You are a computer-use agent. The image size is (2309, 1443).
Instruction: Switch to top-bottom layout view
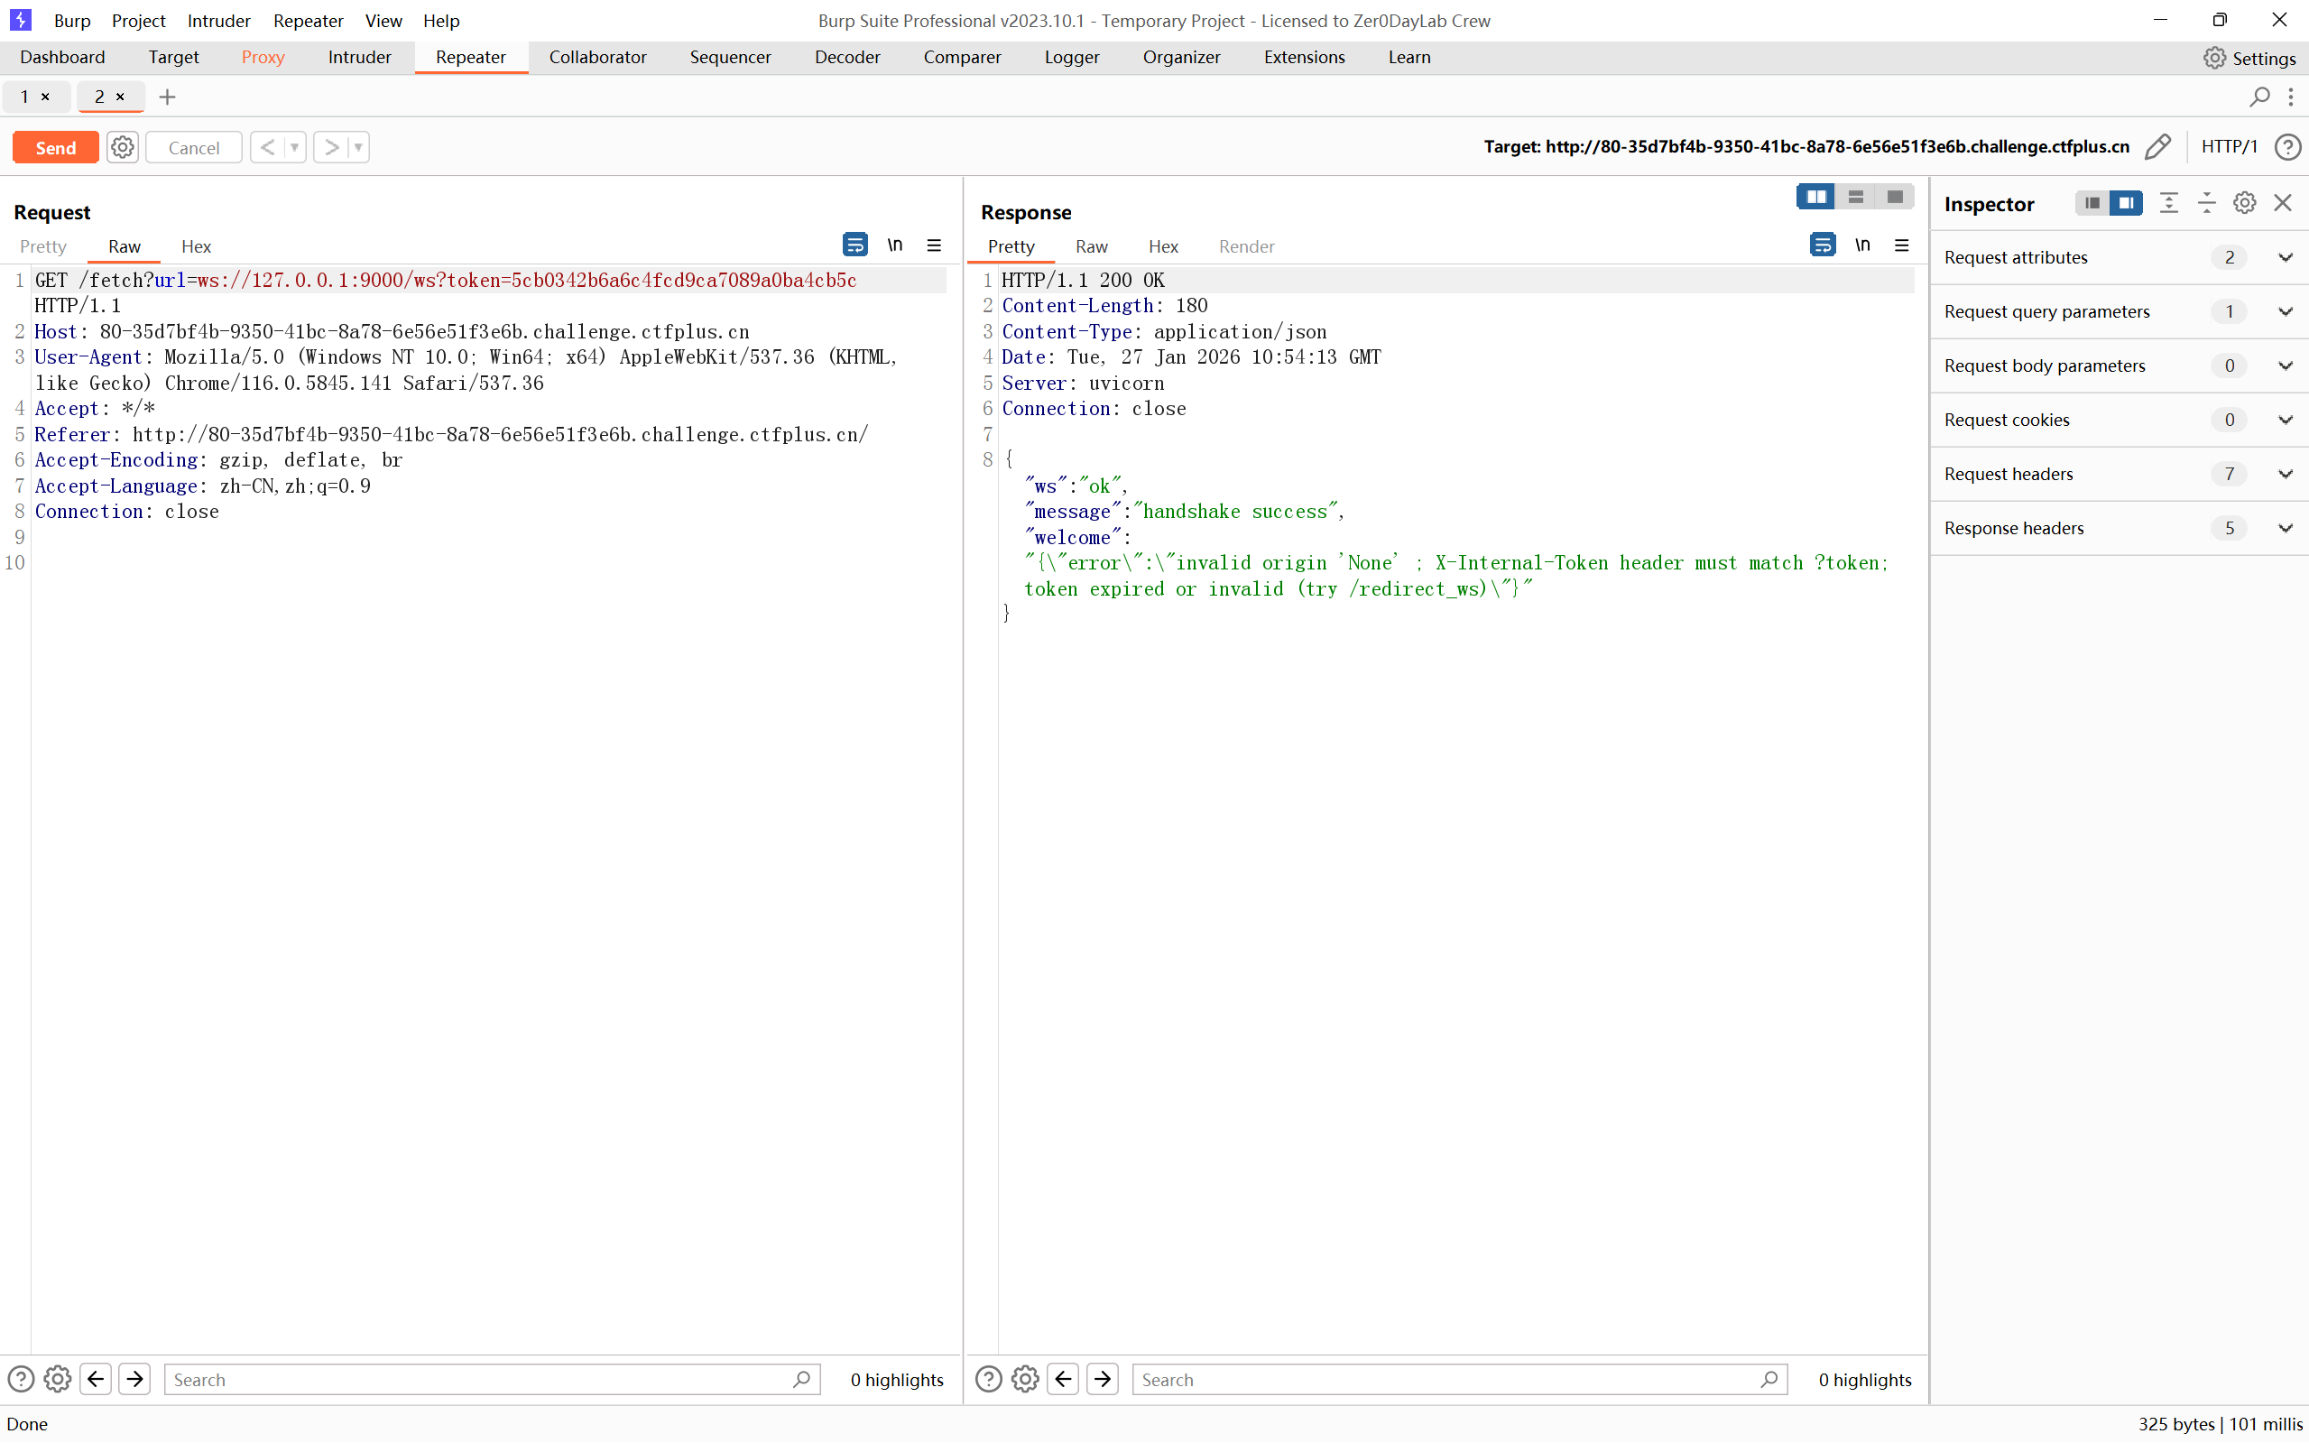point(1856,197)
